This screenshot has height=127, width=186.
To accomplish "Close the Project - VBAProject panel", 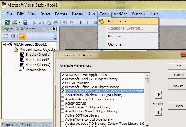I will (54, 29).
